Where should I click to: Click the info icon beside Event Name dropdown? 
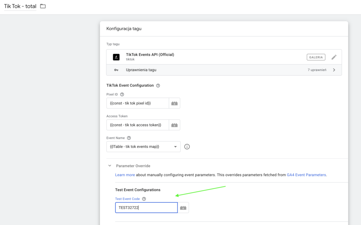coord(187,147)
